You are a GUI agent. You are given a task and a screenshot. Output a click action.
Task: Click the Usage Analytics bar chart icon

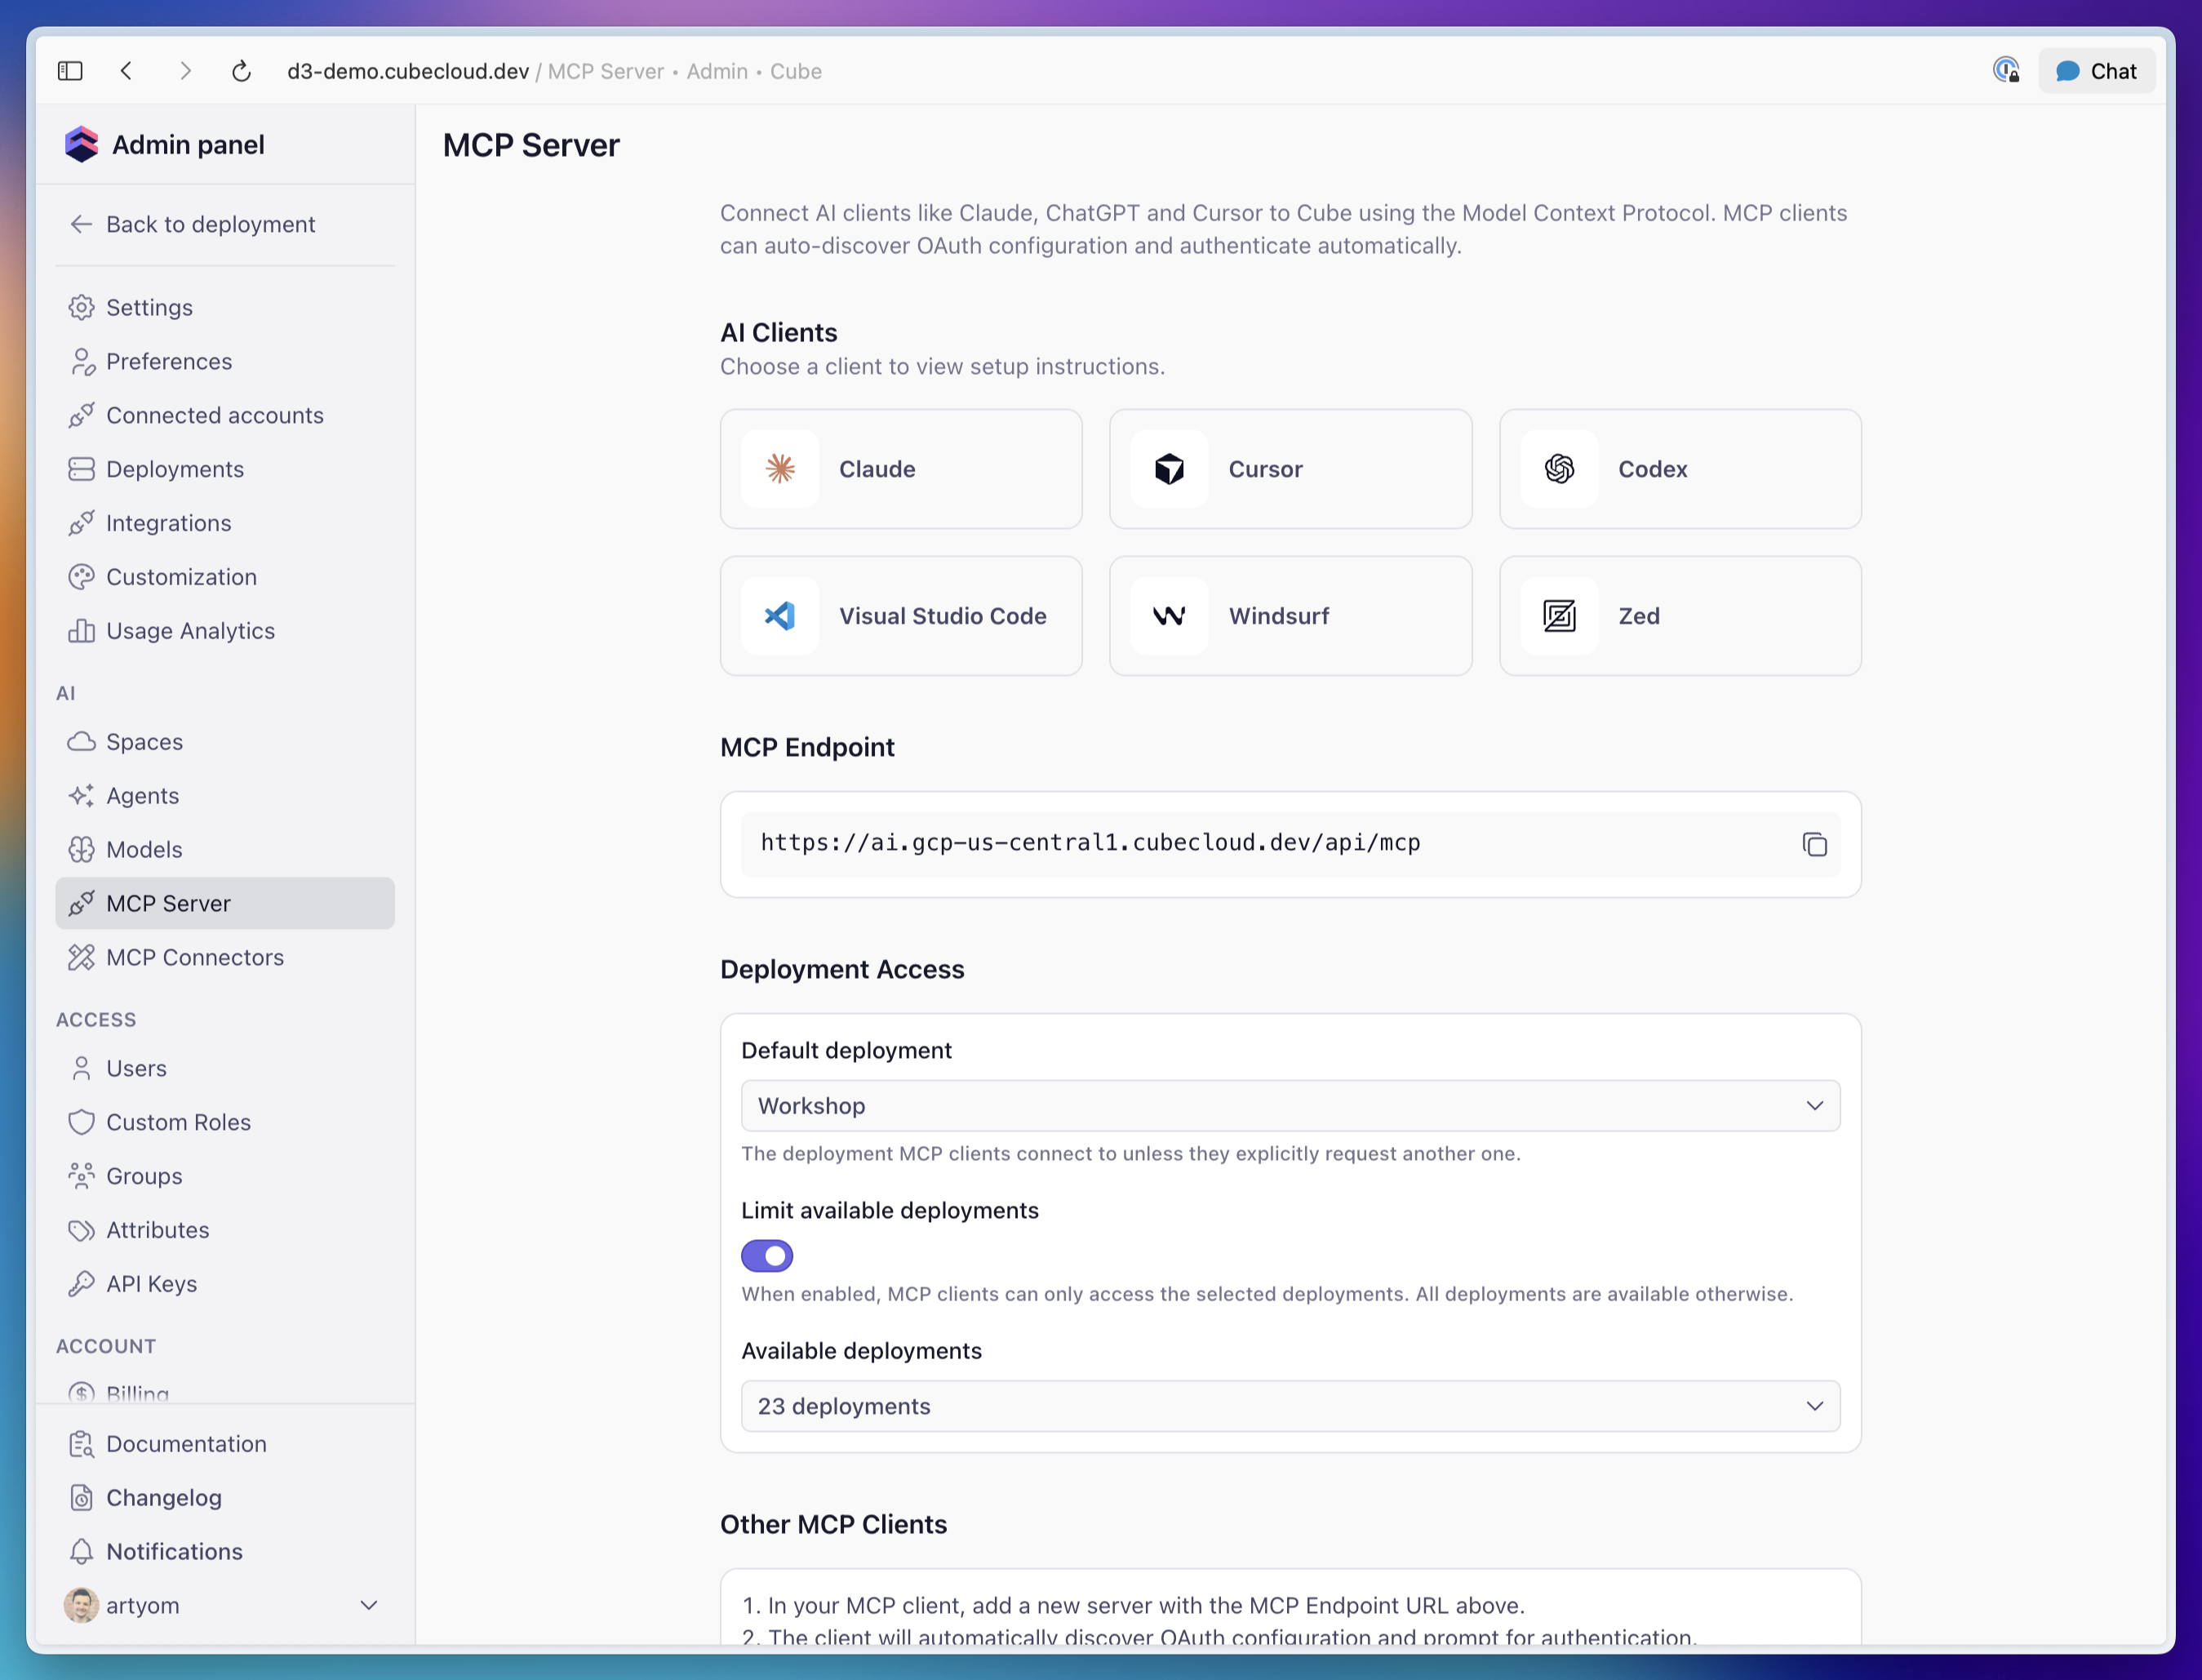point(81,631)
